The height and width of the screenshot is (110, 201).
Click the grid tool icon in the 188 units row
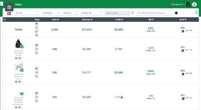(x=36, y=45)
